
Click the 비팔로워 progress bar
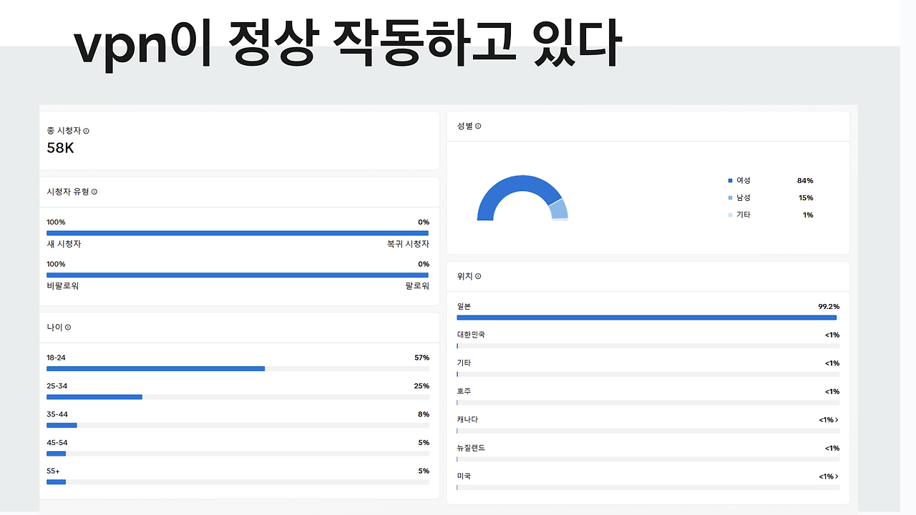point(238,275)
